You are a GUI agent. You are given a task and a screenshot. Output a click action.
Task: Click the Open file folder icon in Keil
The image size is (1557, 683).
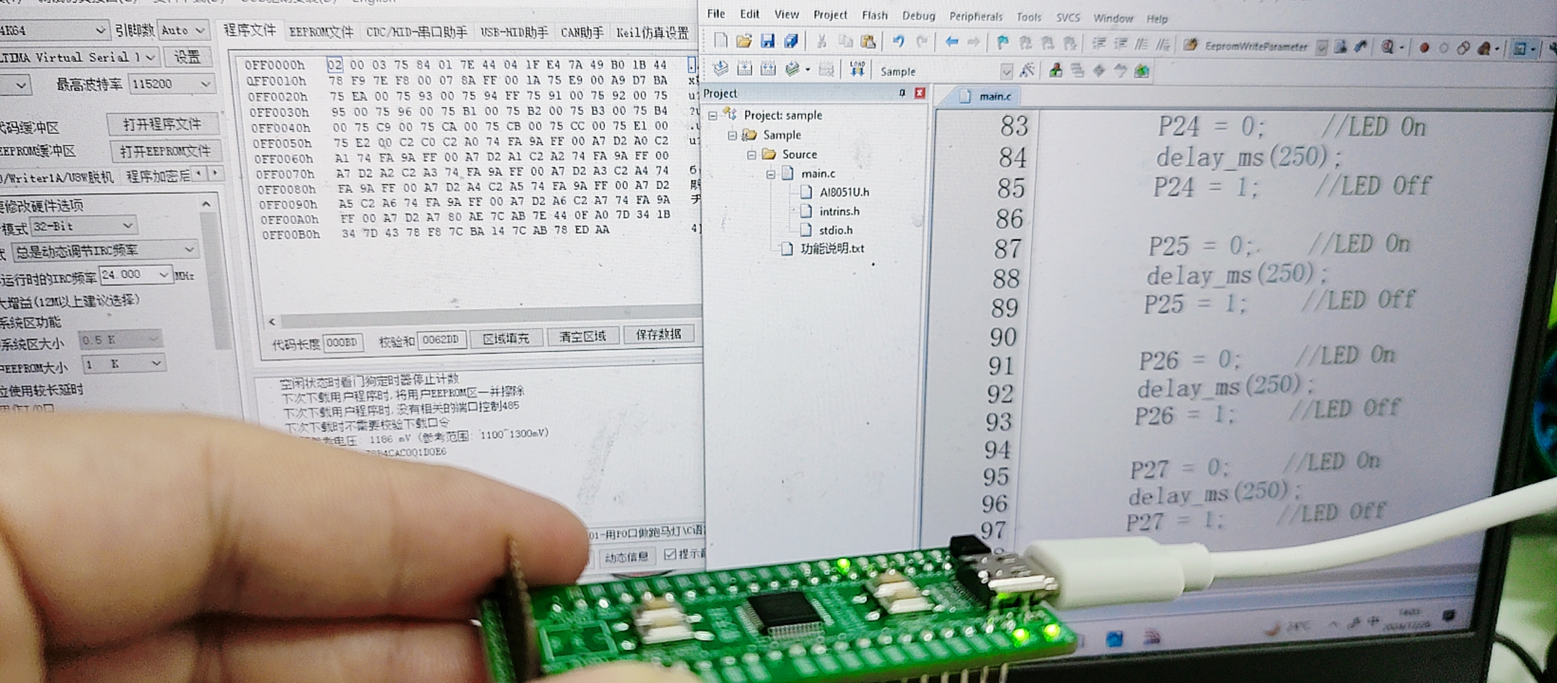pos(744,41)
